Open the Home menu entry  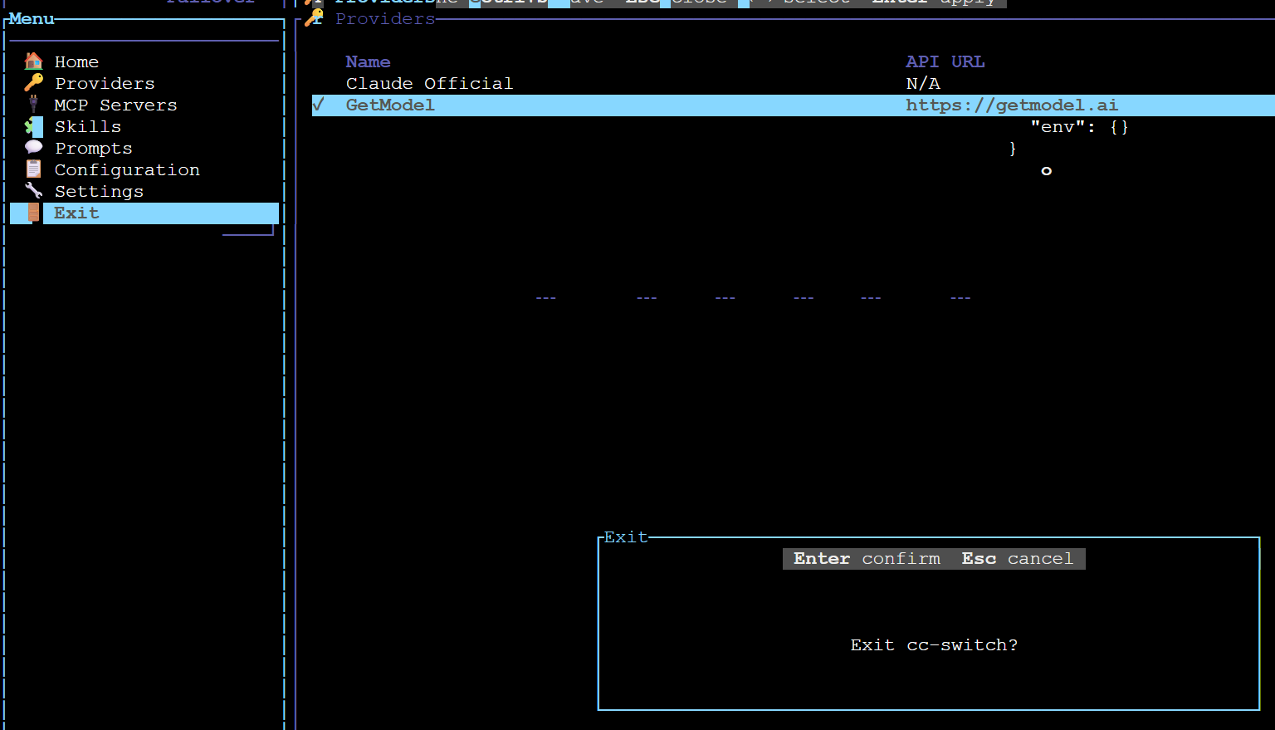click(x=76, y=61)
